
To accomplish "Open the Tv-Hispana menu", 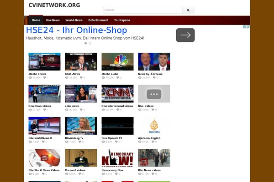I will (122, 20).
